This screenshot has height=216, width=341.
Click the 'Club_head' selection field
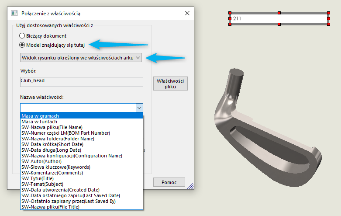(82, 82)
